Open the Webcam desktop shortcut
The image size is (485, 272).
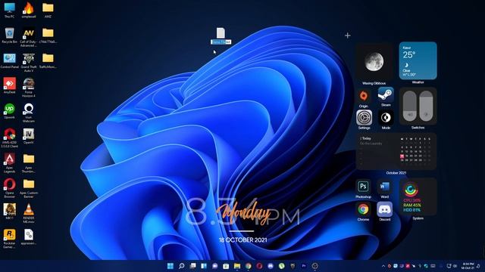[x=29, y=113]
